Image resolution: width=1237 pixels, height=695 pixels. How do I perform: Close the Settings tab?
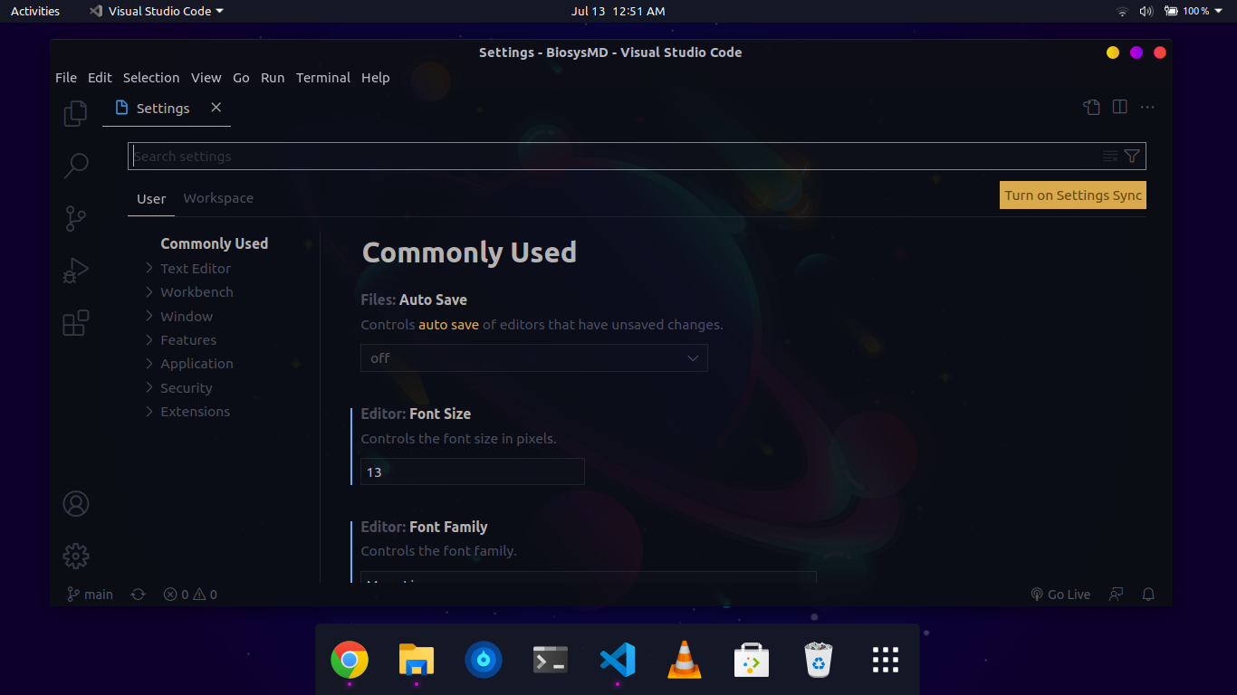pos(216,108)
